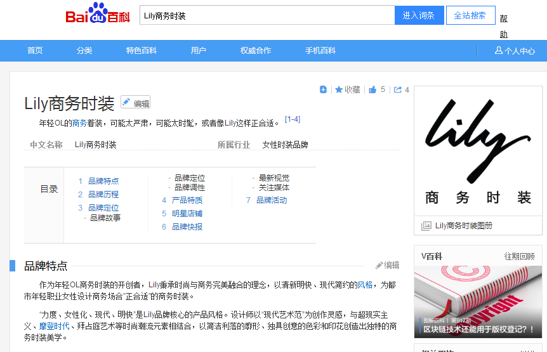Open the 权威合作 nav menu
This screenshot has height=352, width=547.
coord(256,51)
